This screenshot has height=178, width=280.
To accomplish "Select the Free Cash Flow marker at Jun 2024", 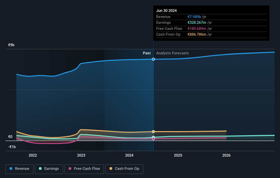I will 153,139.
